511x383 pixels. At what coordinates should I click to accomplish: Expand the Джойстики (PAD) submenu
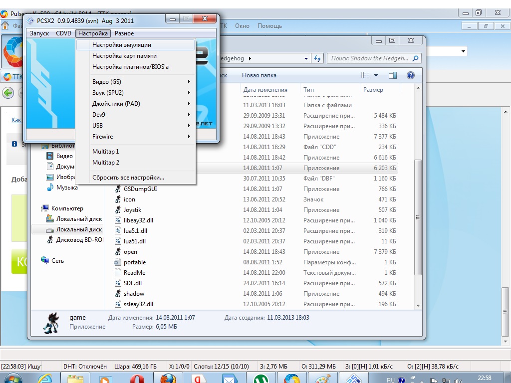136,104
